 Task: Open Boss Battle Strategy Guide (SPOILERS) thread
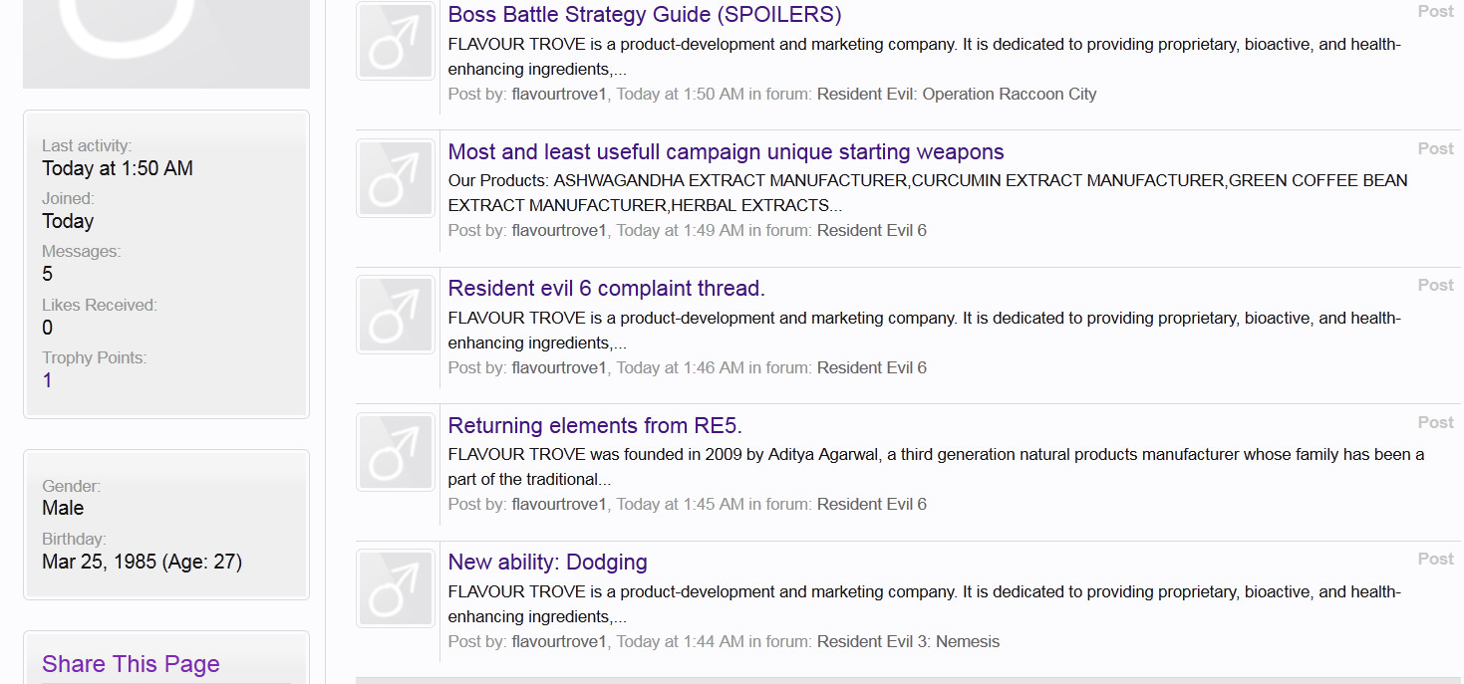(x=645, y=15)
